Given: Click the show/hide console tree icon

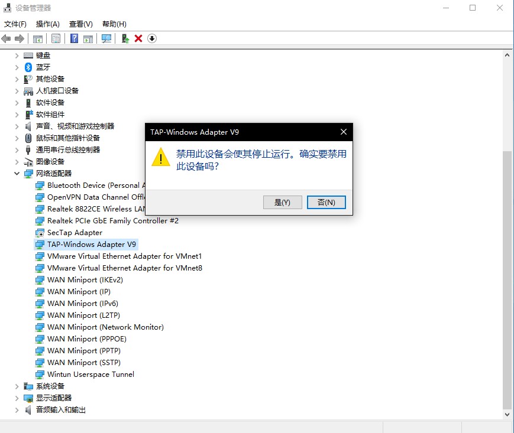Looking at the screenshot, I should tap(37, 38).
